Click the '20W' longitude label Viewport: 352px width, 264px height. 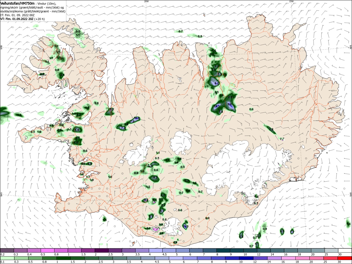pyautogui.click(x=146, y=1)
